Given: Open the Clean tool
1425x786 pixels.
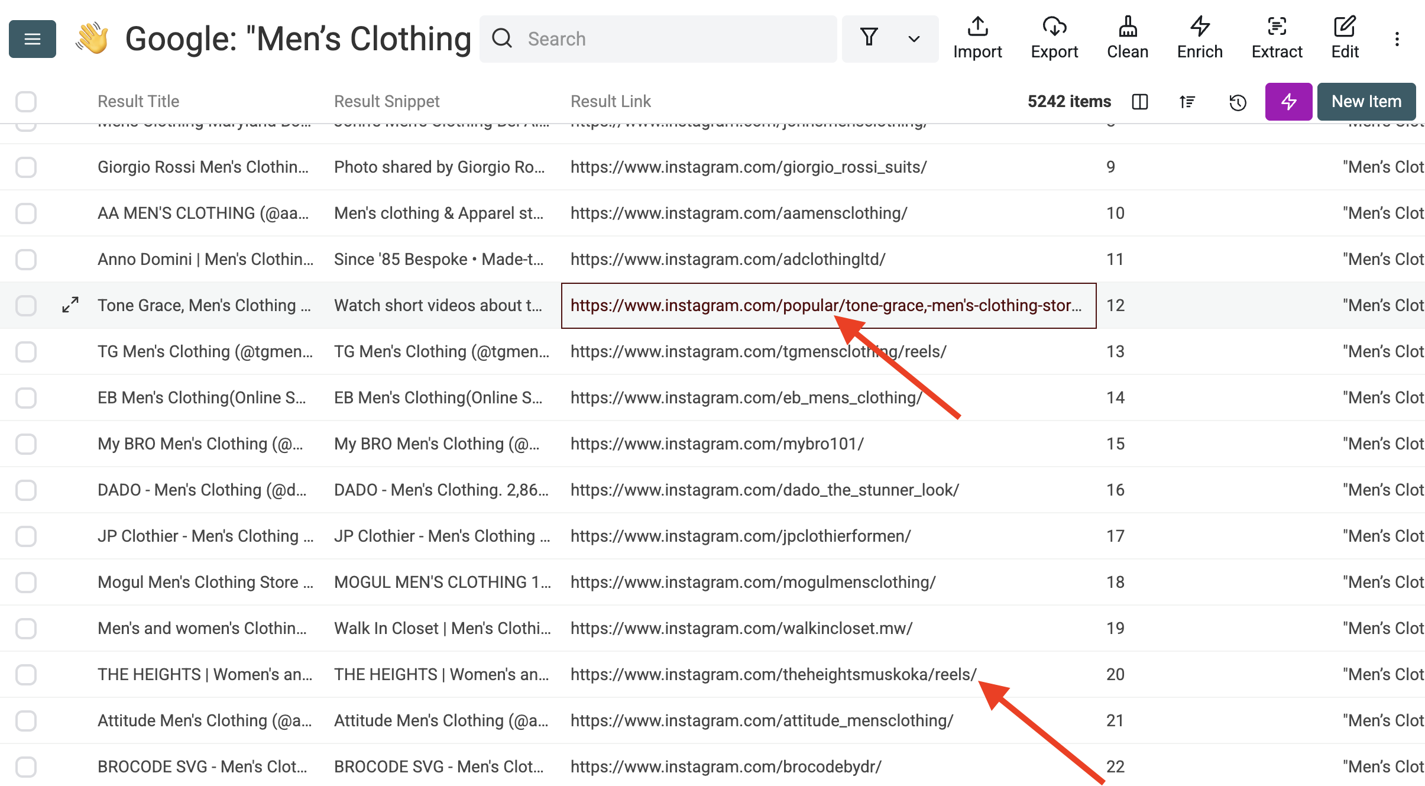Looking at the screenshot, I should 1127,39.
